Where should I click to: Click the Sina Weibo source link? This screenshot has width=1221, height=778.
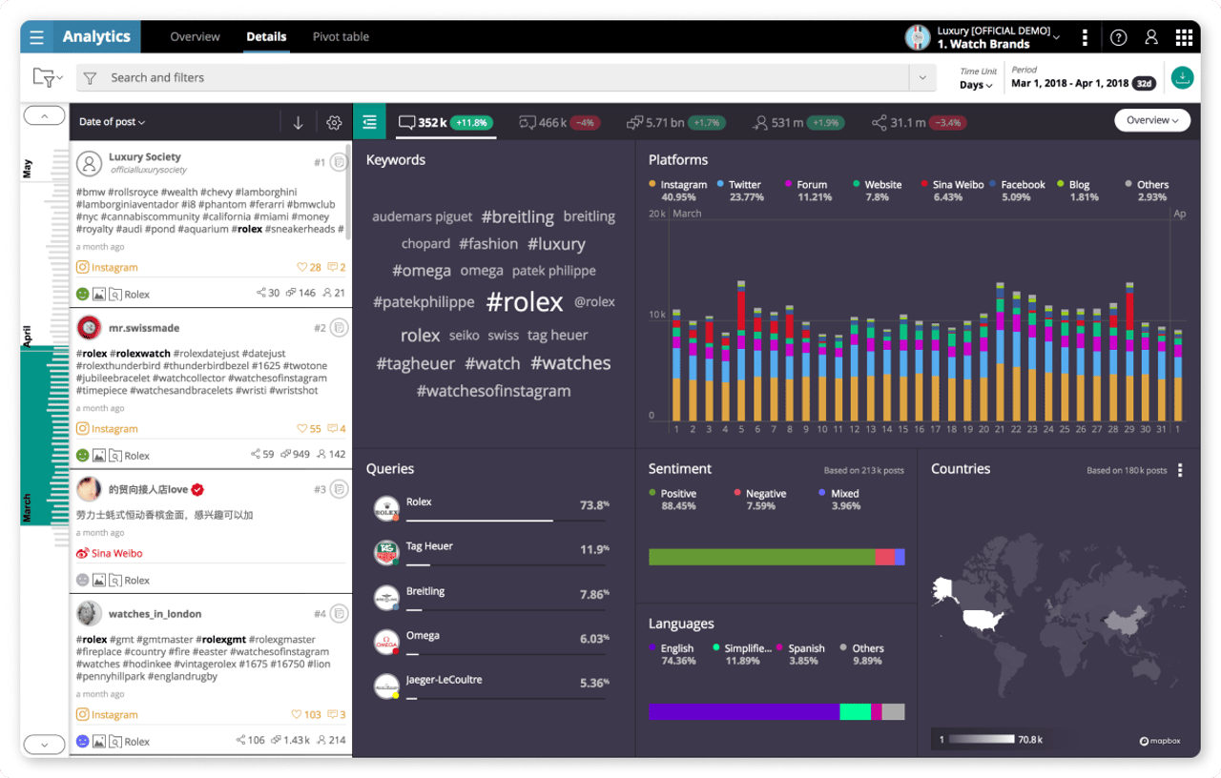[x=110, y=553]
